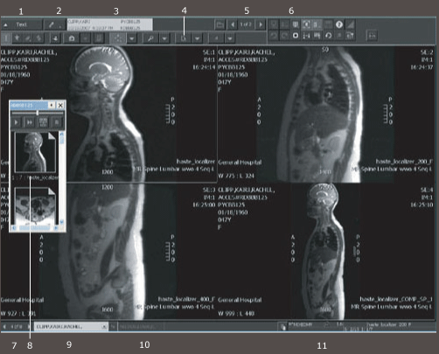Click the undo arrow icon
This screenshot has height=354, width=439.
[x=273, y=36]
